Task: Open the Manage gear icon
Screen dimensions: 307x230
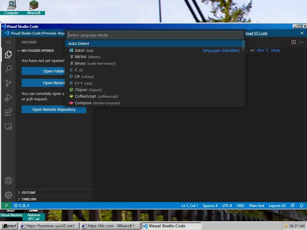Action: coord(8,195)
